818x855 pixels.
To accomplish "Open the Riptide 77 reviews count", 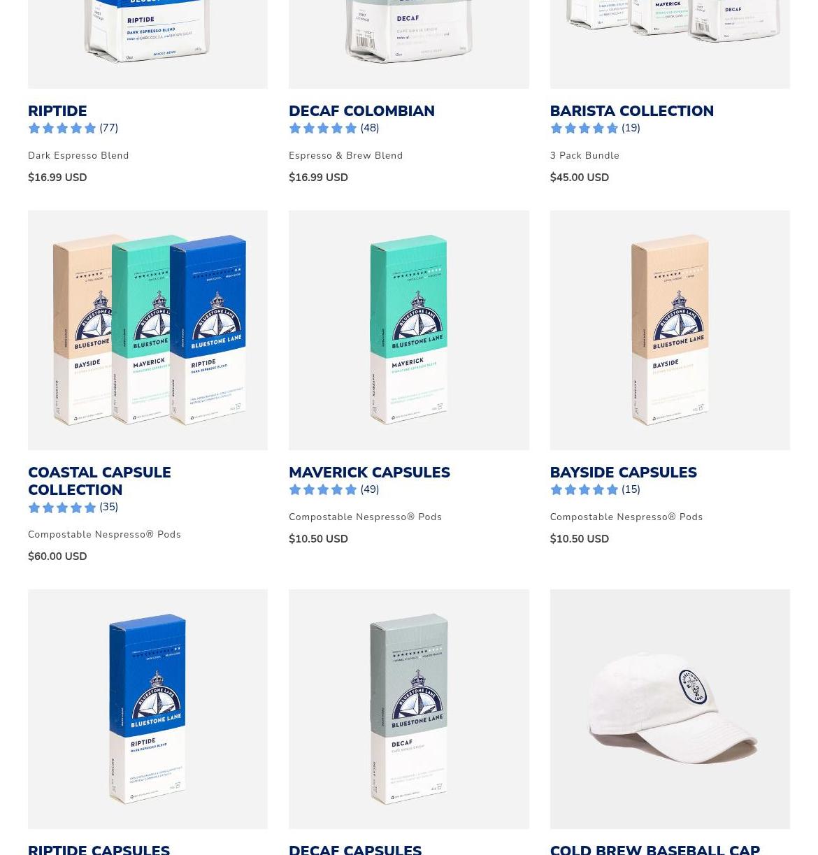I will (x=108, y=128).
